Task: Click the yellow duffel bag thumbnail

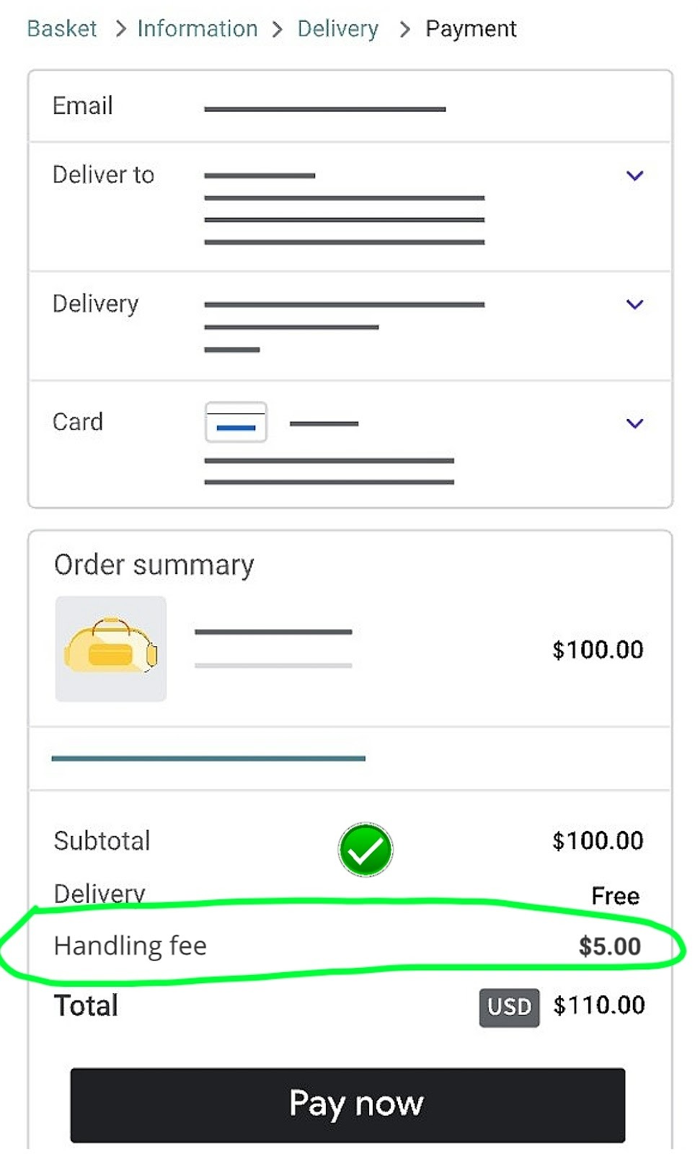Action: [x=111, y=648]
